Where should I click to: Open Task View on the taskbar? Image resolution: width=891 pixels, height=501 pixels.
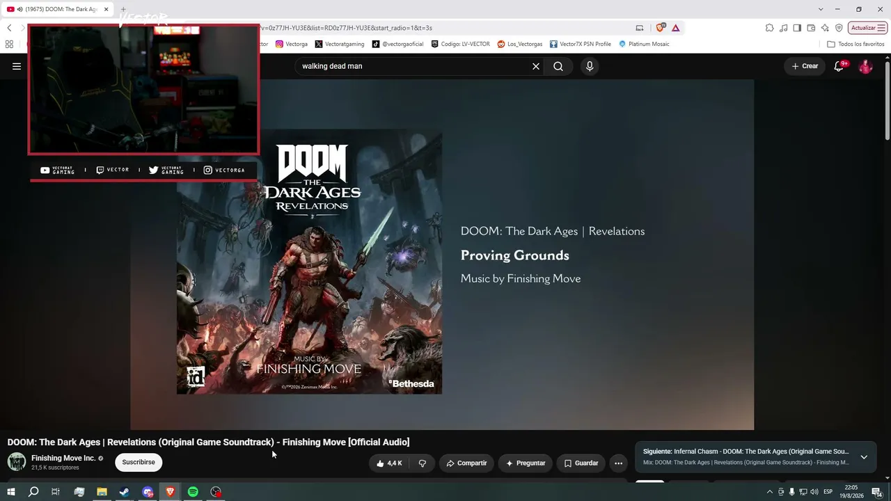[x=56, y=492]
